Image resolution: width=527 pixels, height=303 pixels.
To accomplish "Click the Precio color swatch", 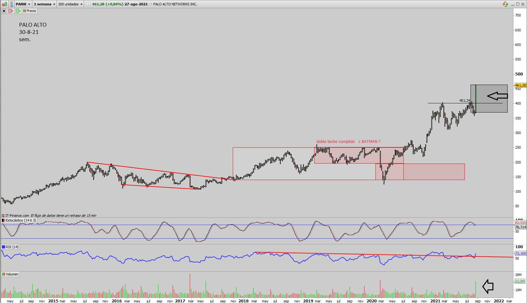I will coord(24,11).
